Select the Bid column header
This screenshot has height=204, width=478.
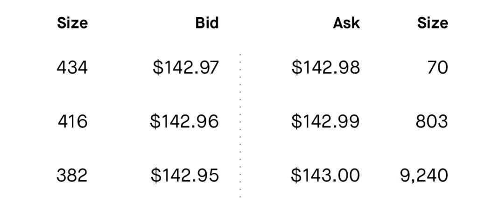[x=207, y=23]
